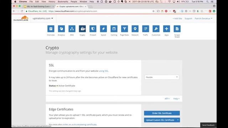Screen dimensions: 228x128
Task: Follow 'order an auto-renewing certificate' link
Action: click(x=79, y=124)
